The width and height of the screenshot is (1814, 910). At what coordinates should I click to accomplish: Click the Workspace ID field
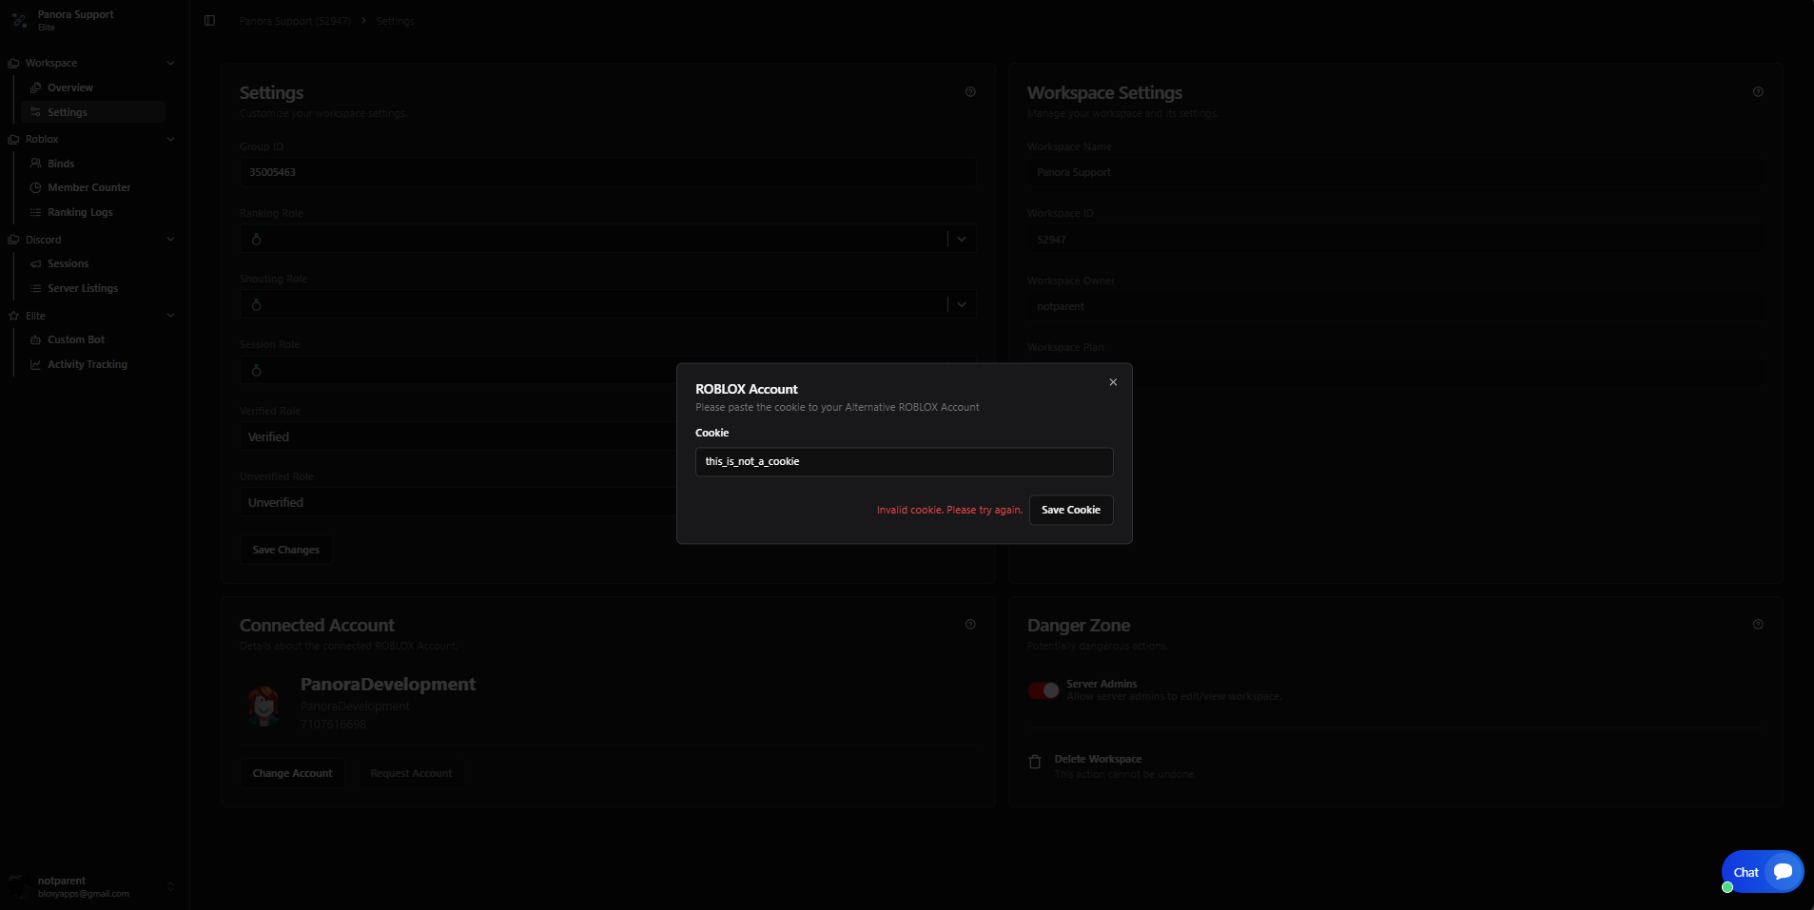pos(1395,239)
